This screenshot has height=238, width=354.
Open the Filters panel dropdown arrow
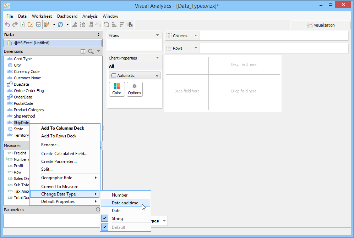pyautogui.click(x=157, y=35)
